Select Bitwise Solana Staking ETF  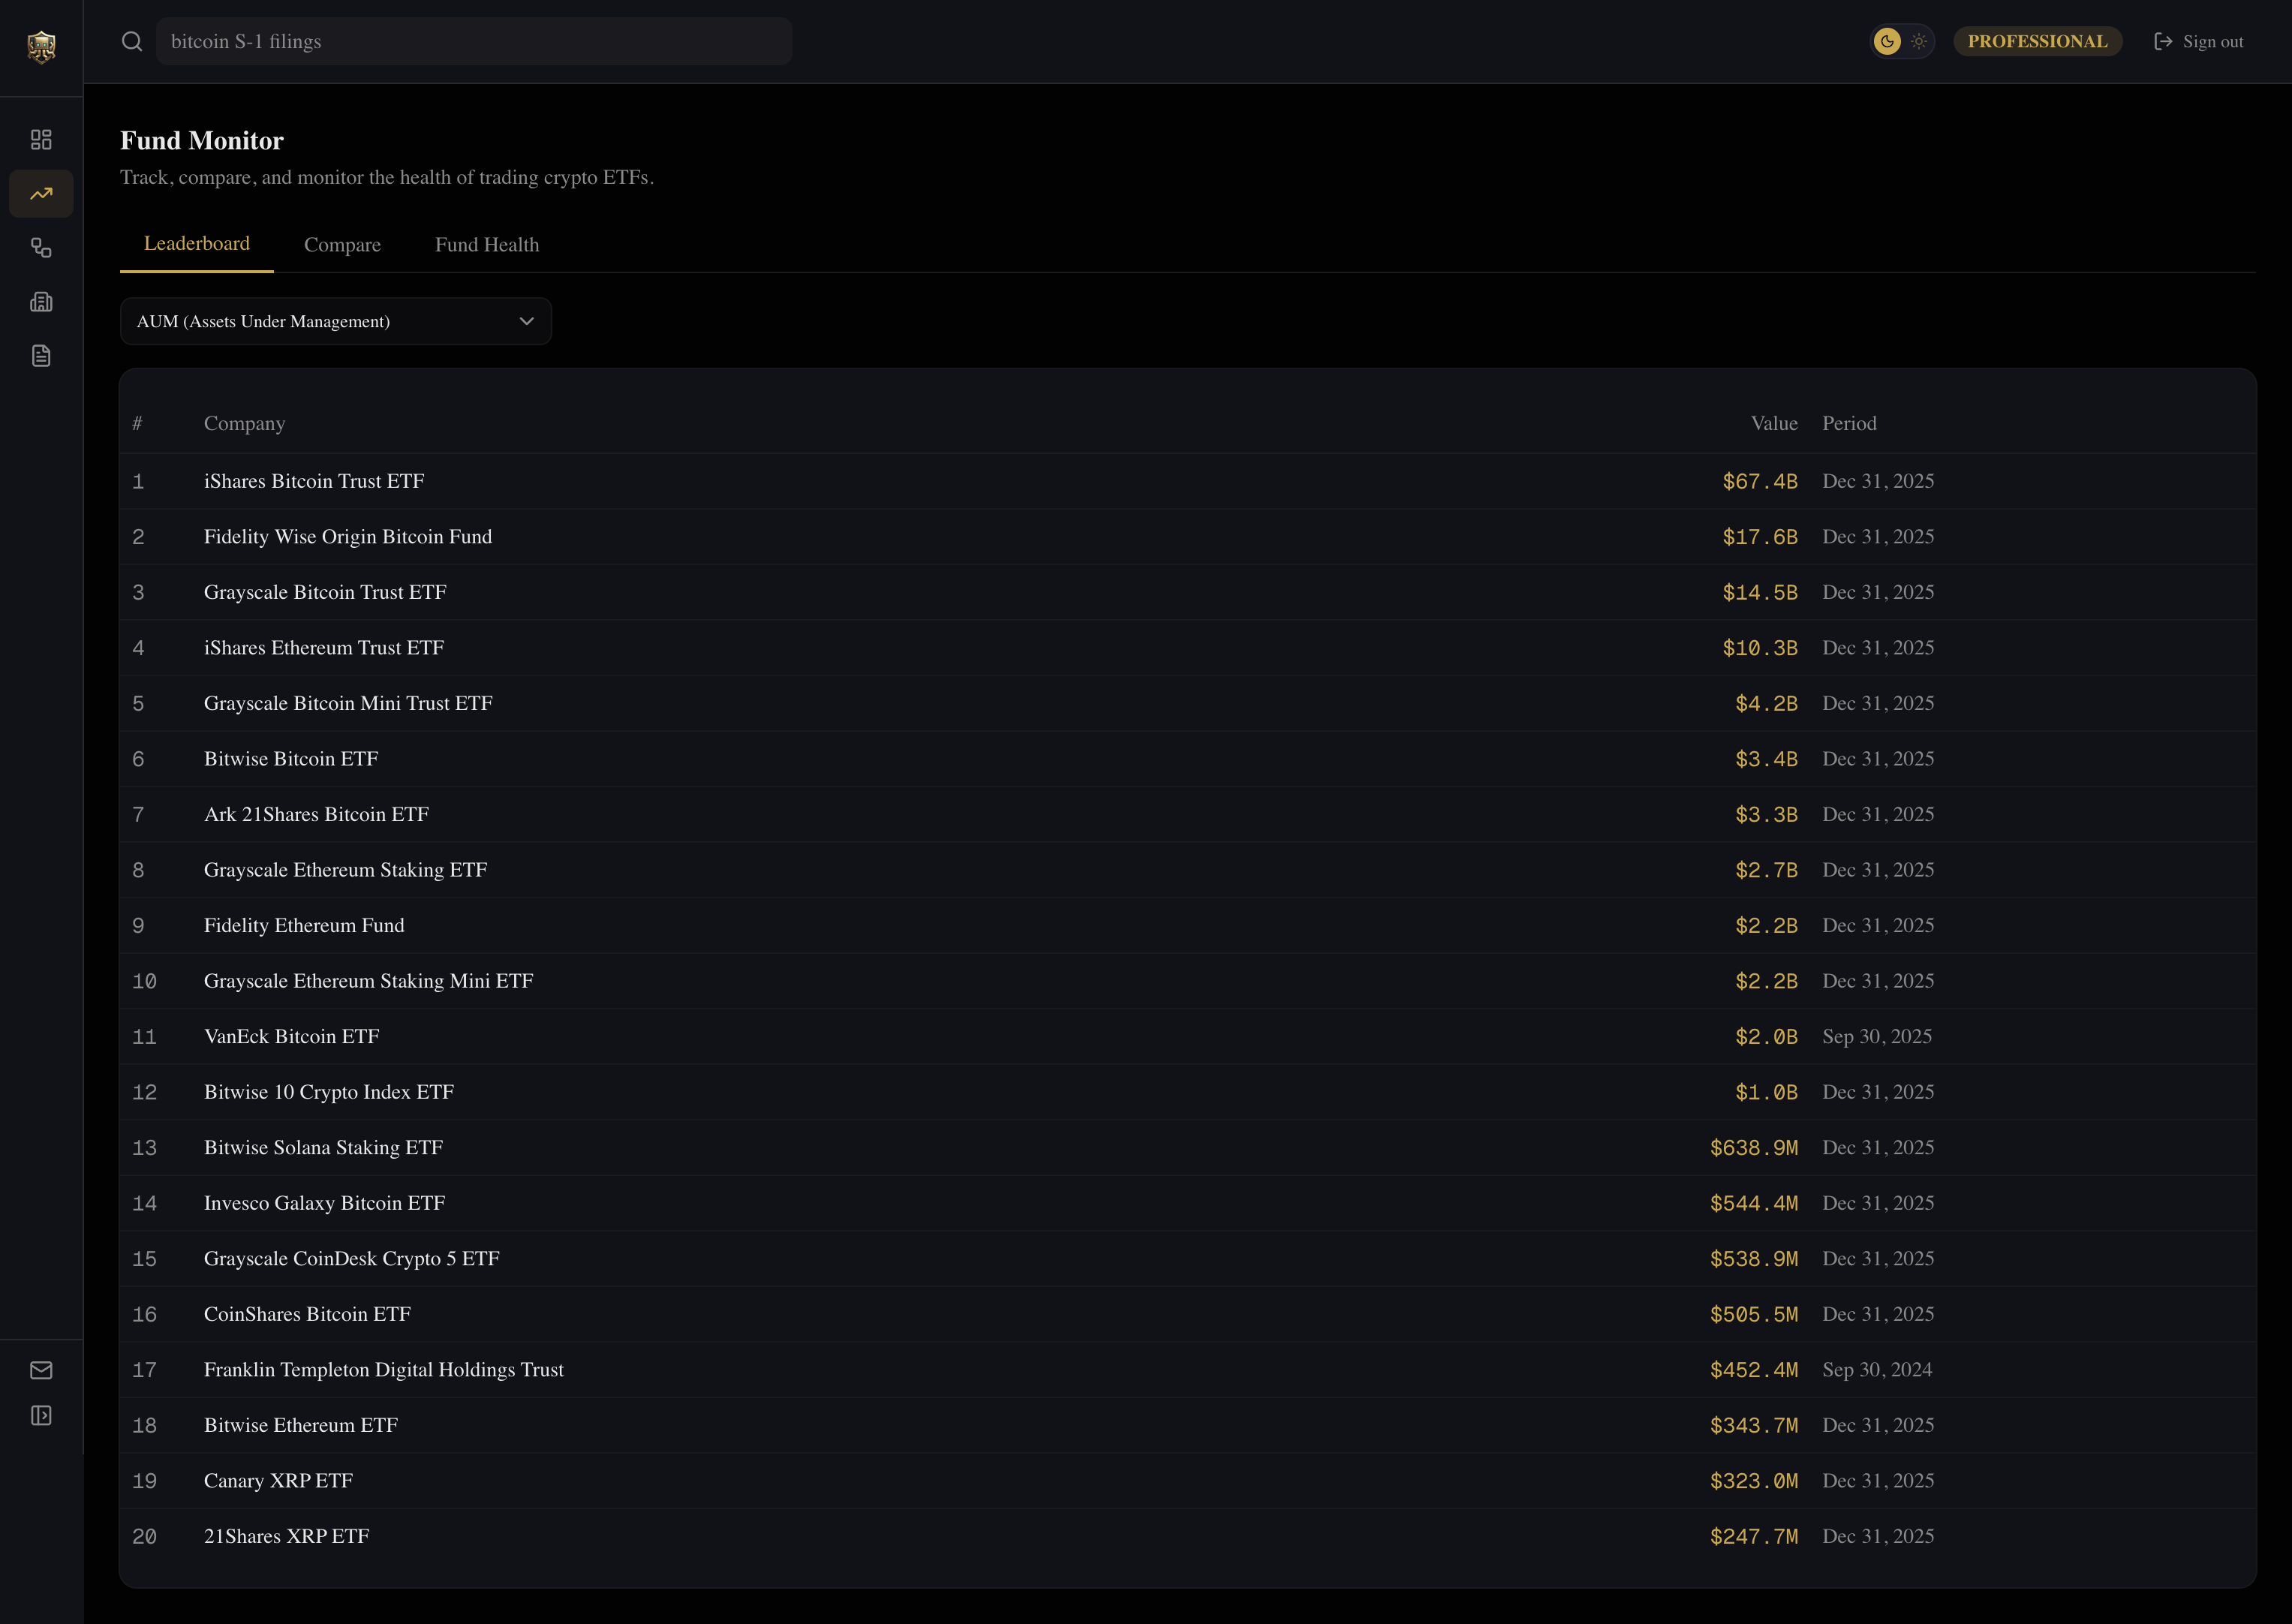coord(323,1147)
